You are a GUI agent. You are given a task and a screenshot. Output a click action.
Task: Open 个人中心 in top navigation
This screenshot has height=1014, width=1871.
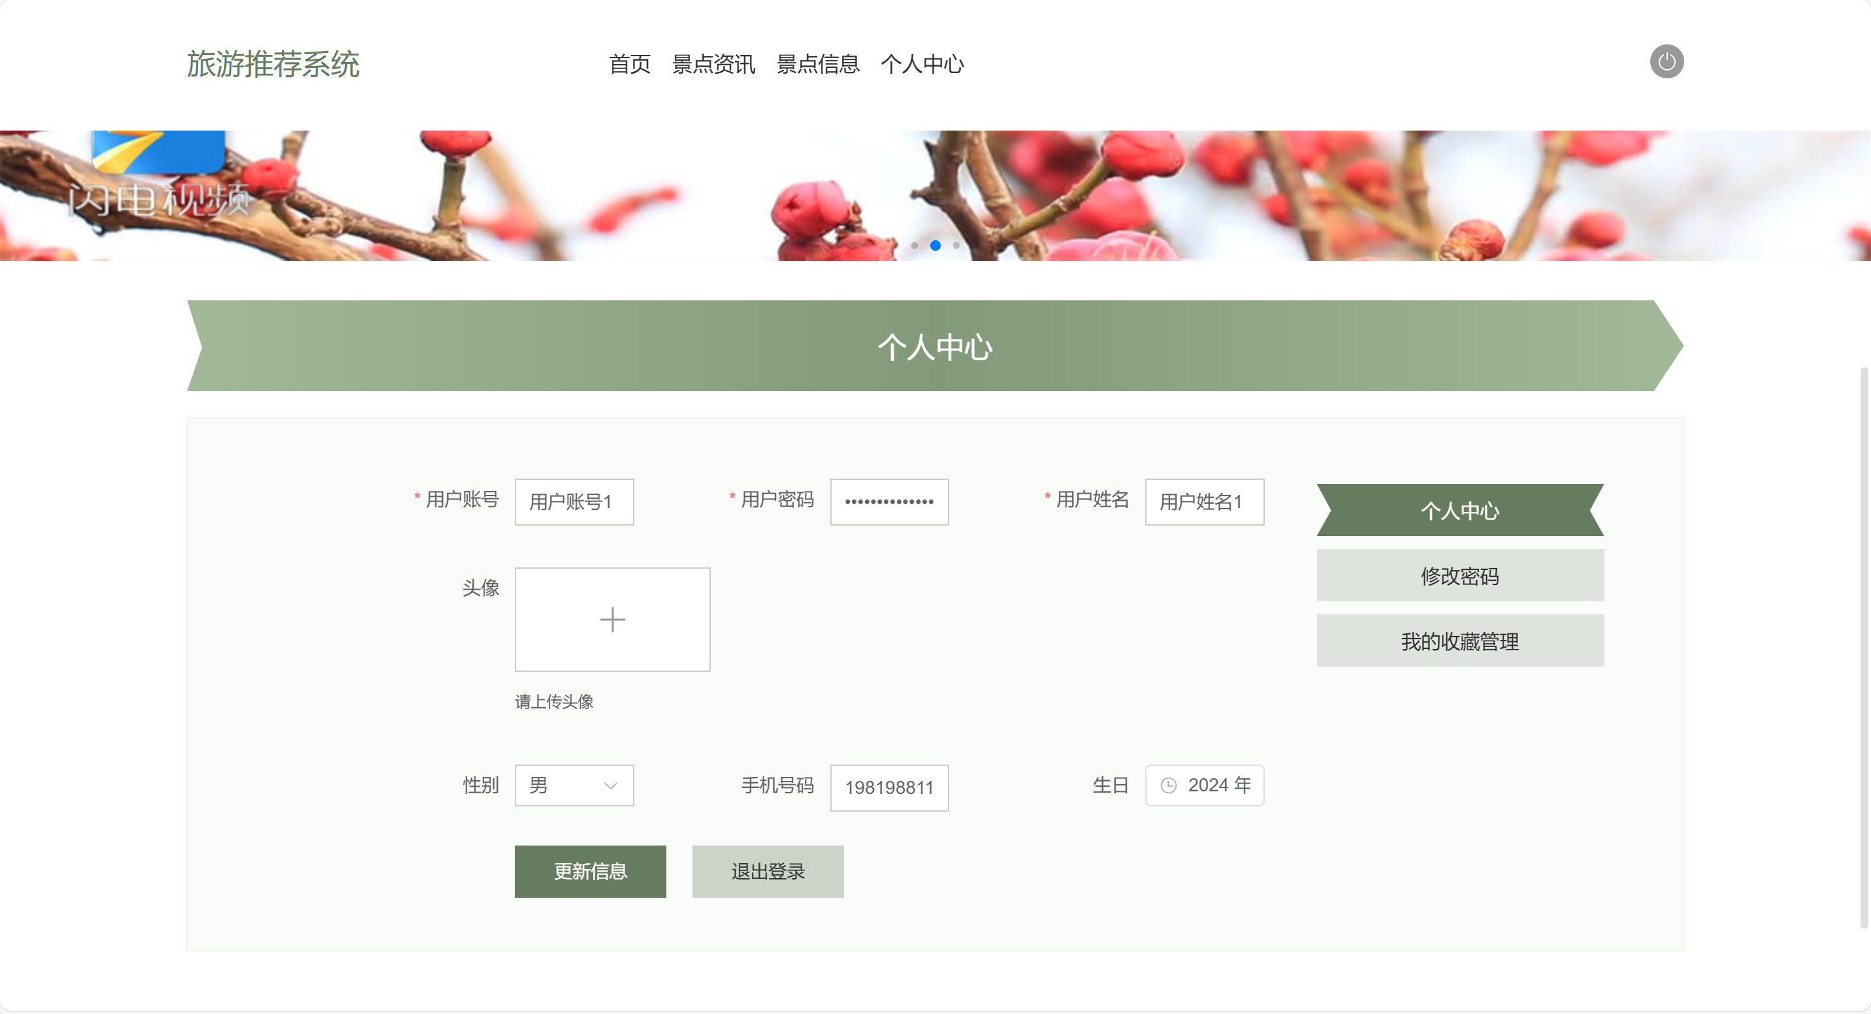pos(922,65)
